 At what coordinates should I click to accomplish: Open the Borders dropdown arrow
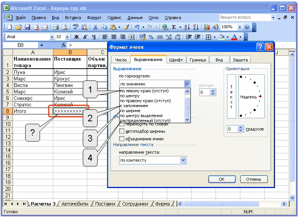click(214, 37)
